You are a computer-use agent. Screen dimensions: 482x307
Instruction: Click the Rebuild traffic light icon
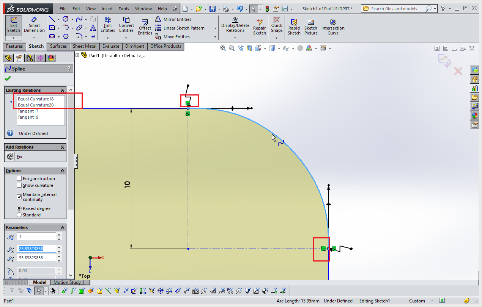pyautogui.click(x=267, y=8)
